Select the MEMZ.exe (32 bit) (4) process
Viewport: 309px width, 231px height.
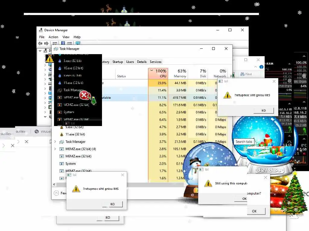click(81, 149)
